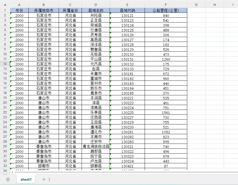Select county code cell 130185
The height and width of the screenshot is (185, 238).
(127, 93)
